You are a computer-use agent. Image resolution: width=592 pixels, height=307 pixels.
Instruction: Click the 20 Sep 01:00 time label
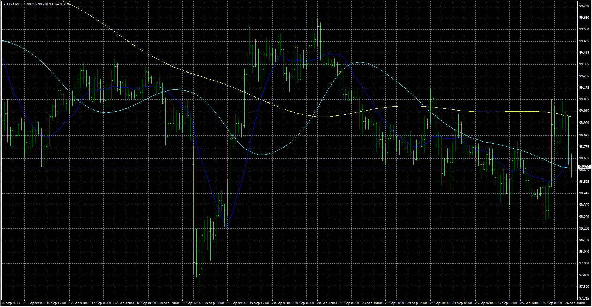(282, 303)
